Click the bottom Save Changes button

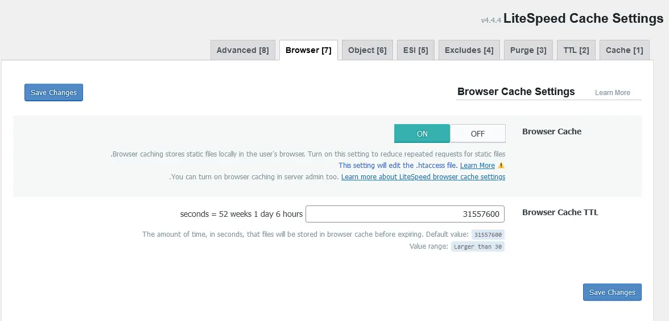[x=612, y=293]
